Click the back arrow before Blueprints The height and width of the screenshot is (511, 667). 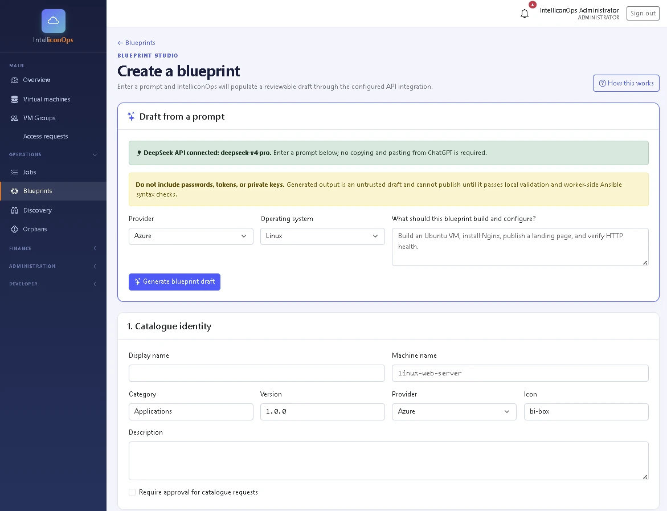[x=120, y=43]
